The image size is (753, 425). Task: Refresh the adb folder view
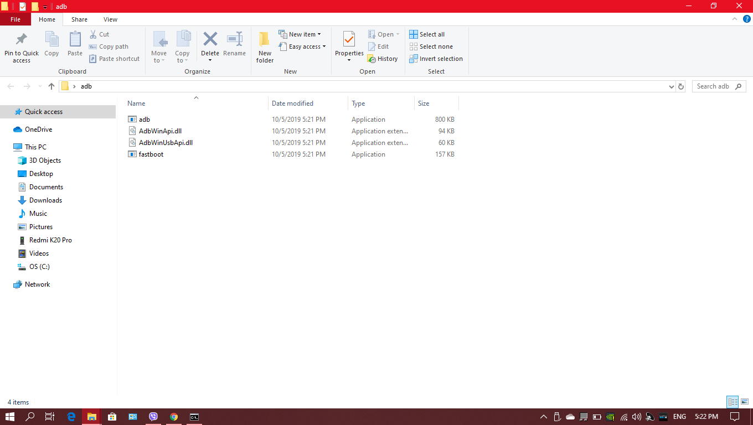[681, 86]
